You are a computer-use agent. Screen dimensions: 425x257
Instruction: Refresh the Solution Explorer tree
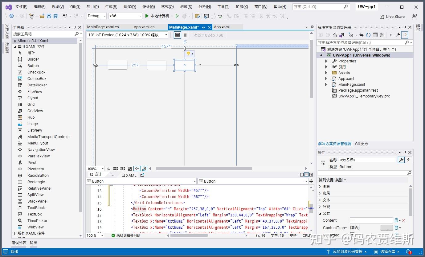tap(368, 35)
